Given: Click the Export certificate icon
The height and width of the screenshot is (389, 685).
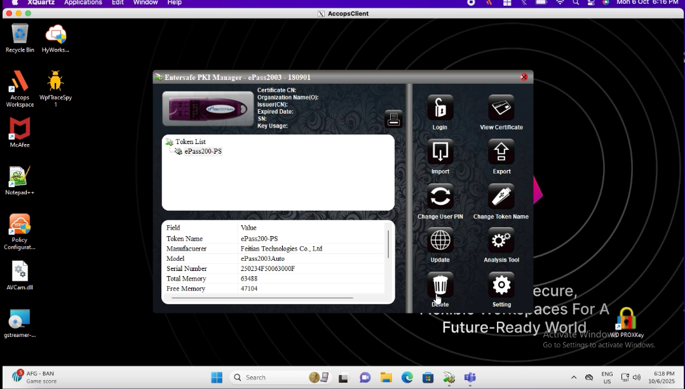Looking at the screenshot, I should click(x=501, y=152).
